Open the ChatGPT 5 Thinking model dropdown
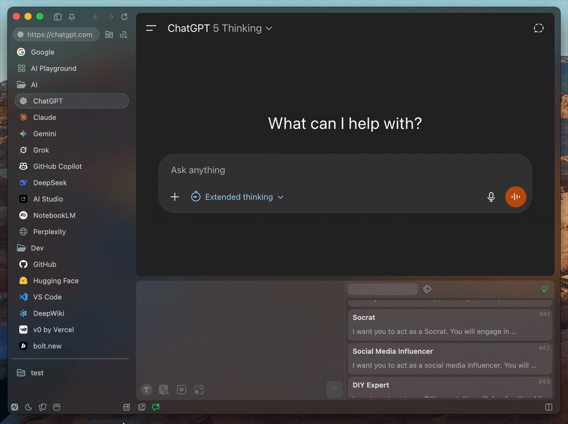The height and width of the screenshot is (424, 568). pyautogui.click(x=220, y=28)
